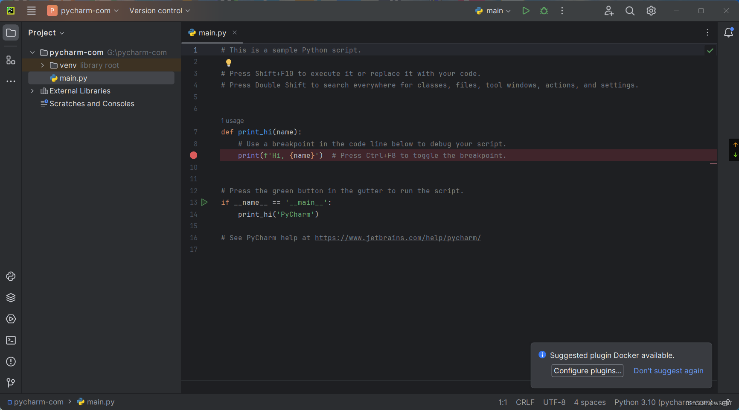
Task: Collapse the pycharm-com root folder
Action: tap(32, 52)
